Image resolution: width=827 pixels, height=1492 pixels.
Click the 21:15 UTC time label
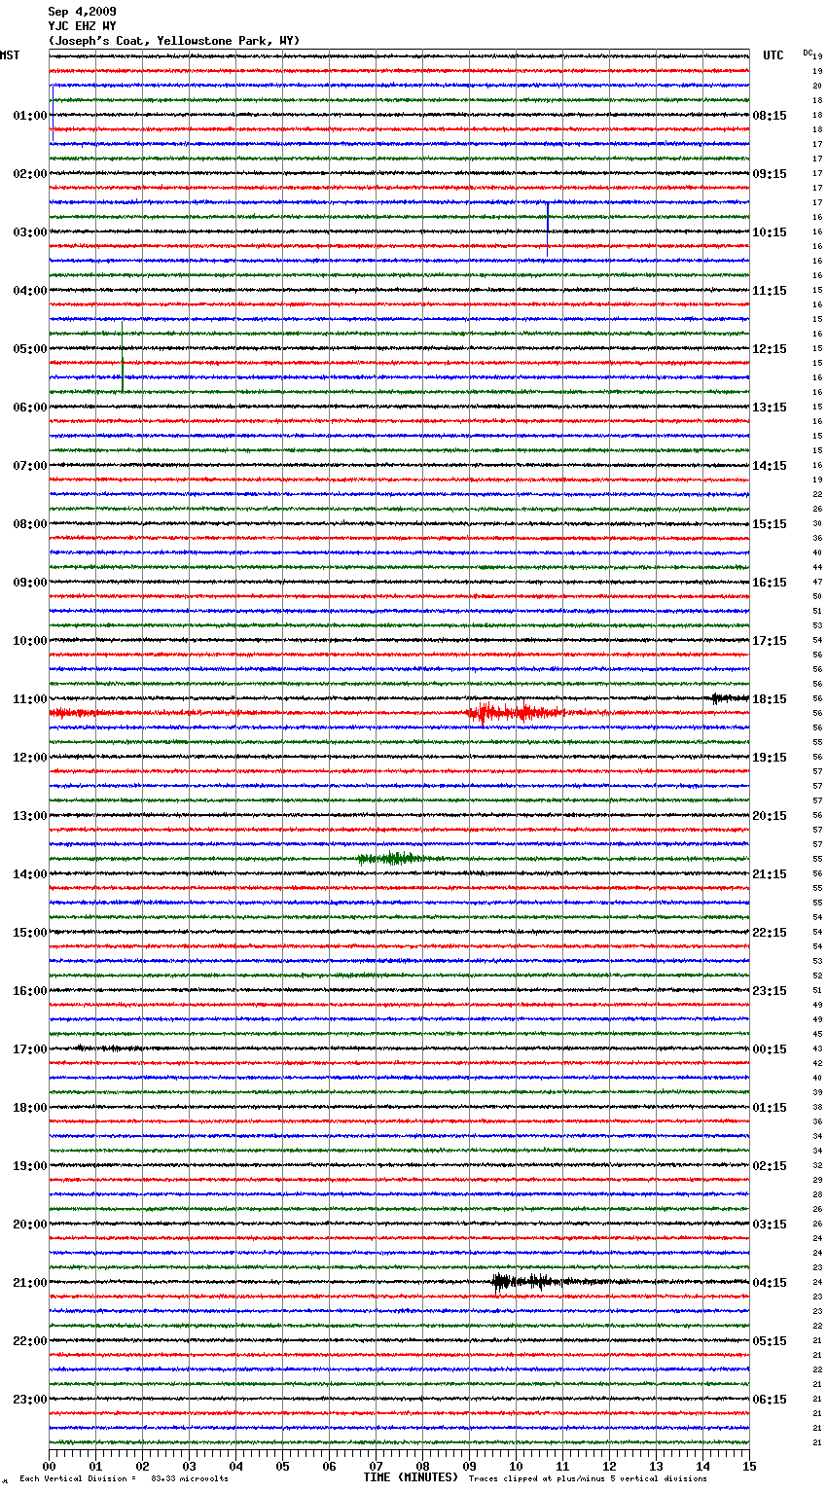(x=770, y=874)
